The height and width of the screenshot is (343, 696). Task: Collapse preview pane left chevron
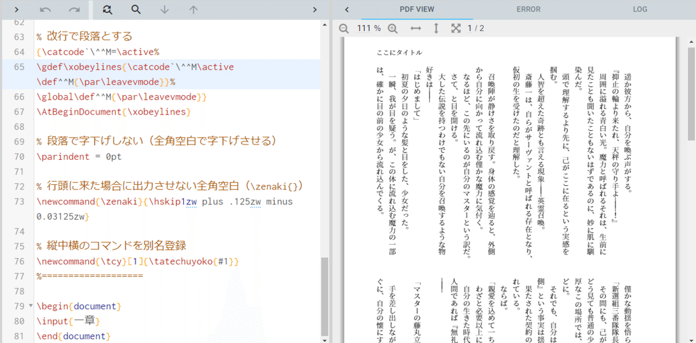point(346,9)
